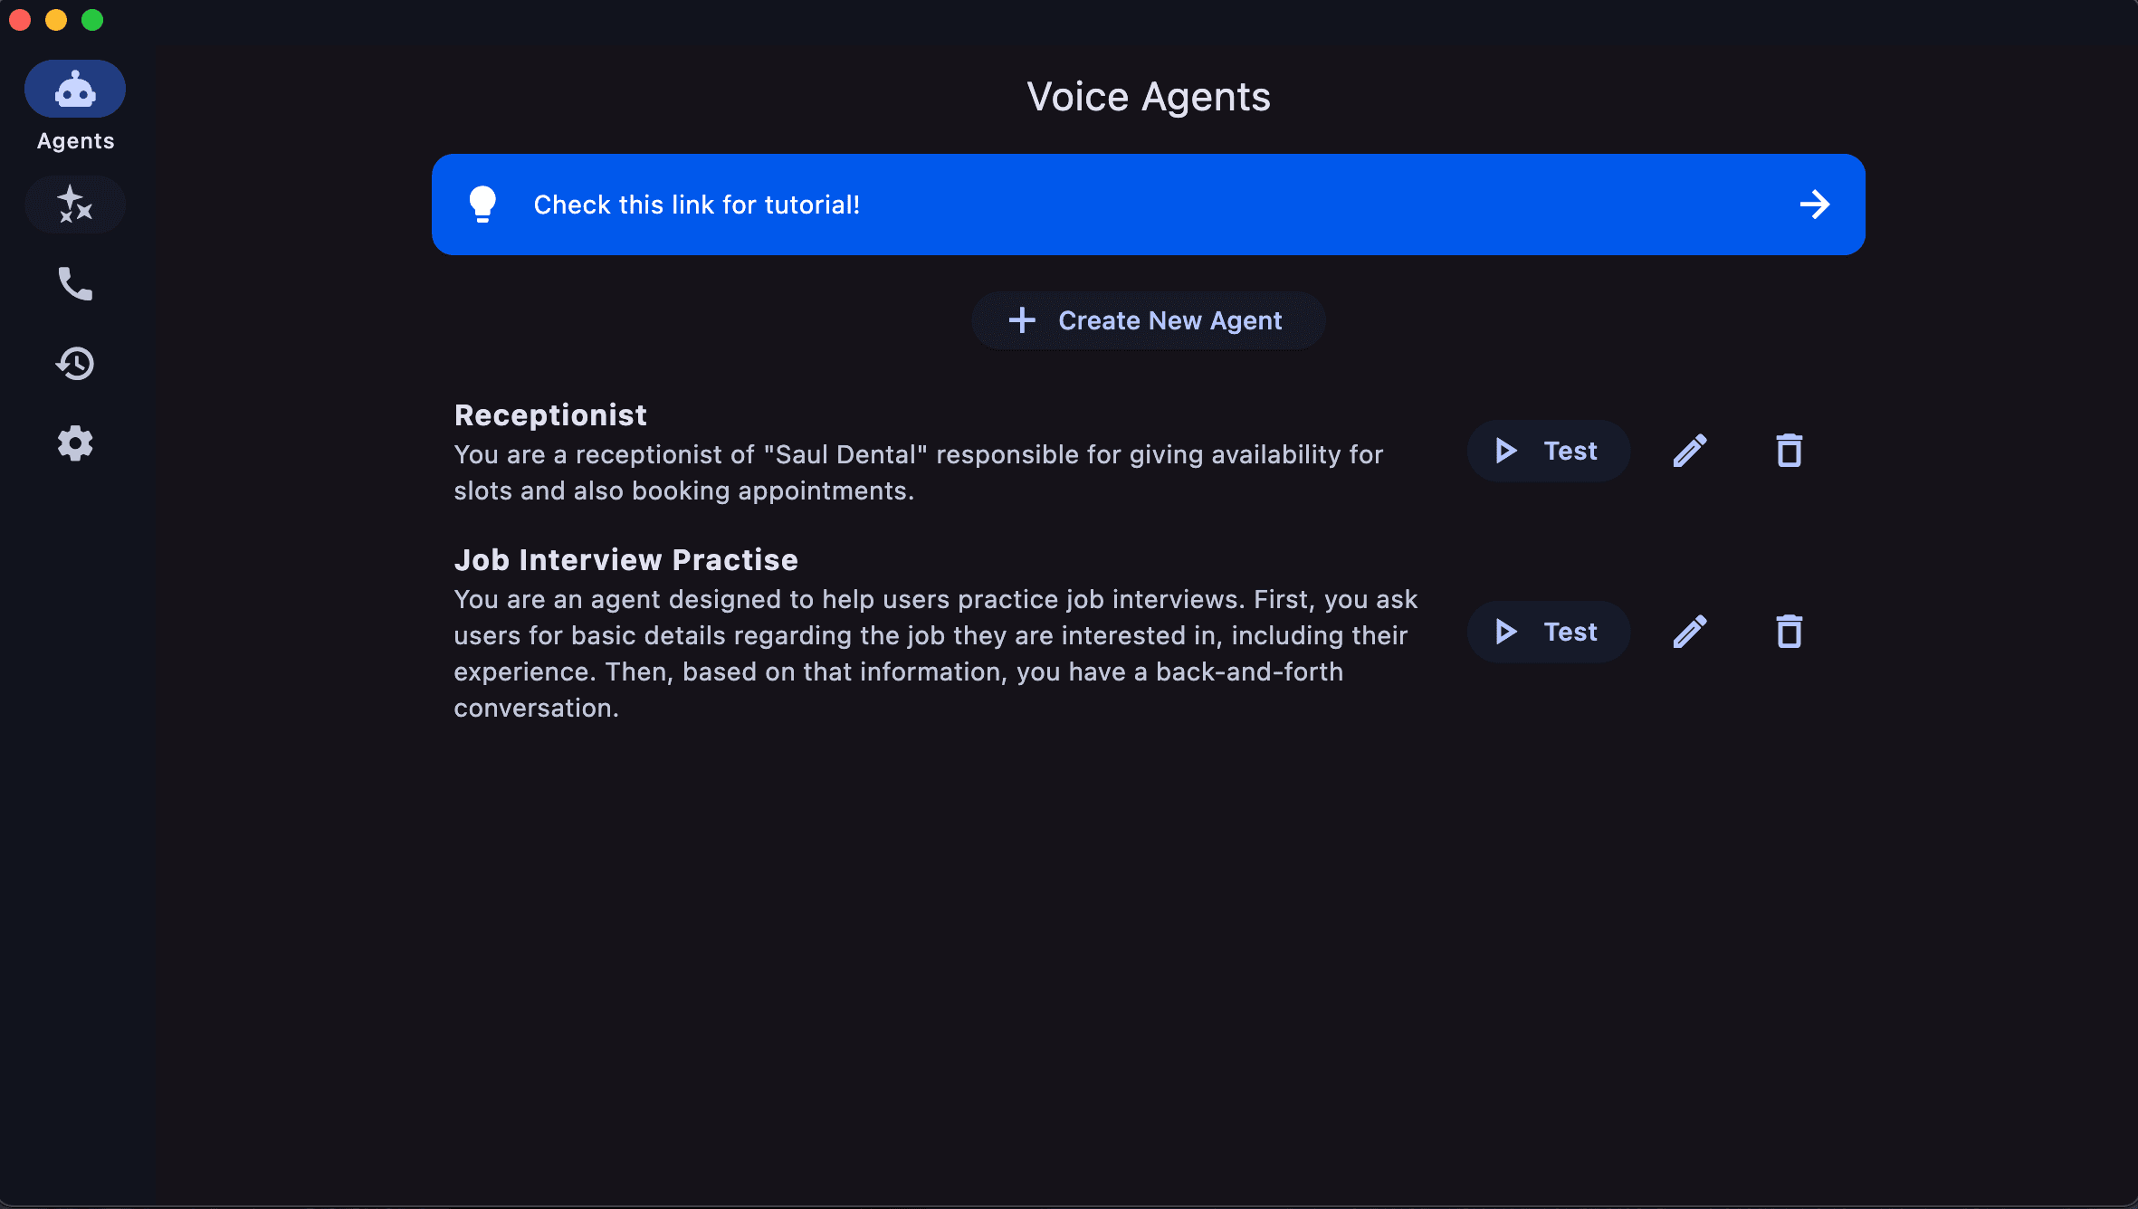Viewport: 2138px width, 1209px height.
Task: Delete the Job Interview Practise agent
Action: pyautogui.click(x=1789, y=632)
